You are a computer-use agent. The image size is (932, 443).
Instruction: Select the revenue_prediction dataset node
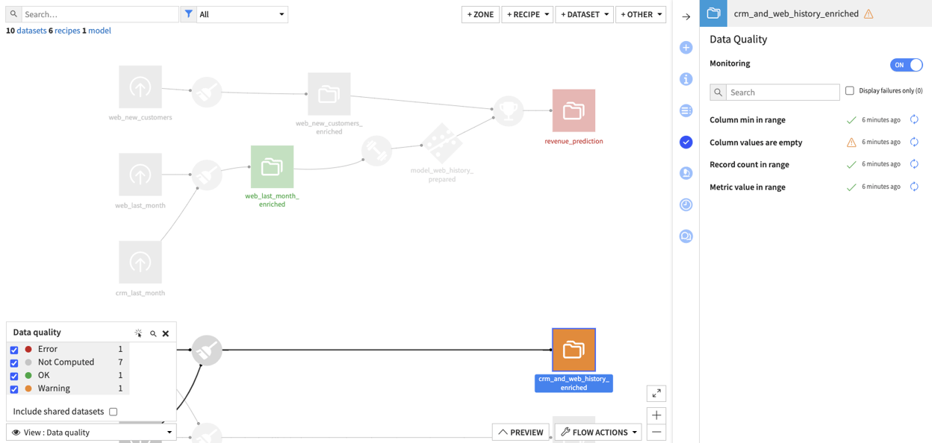coord(574,111)
